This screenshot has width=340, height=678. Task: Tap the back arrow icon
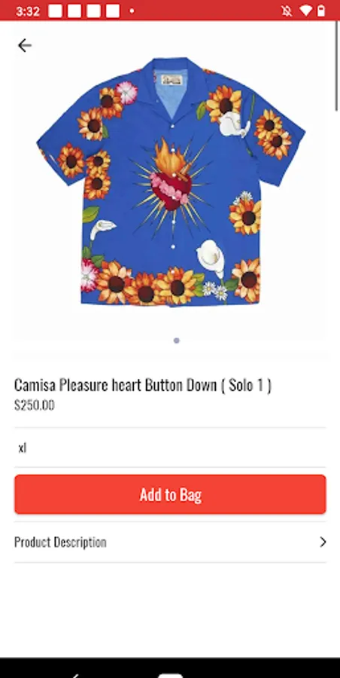pos(25,45)
